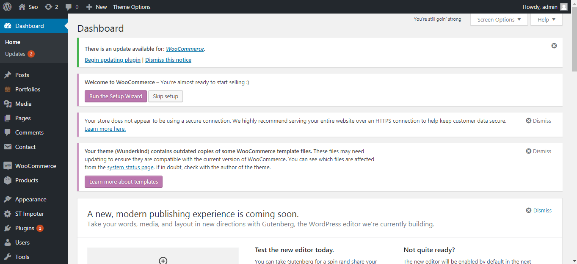Open the system status page link

pyautogui.click(x=130, y=167)
